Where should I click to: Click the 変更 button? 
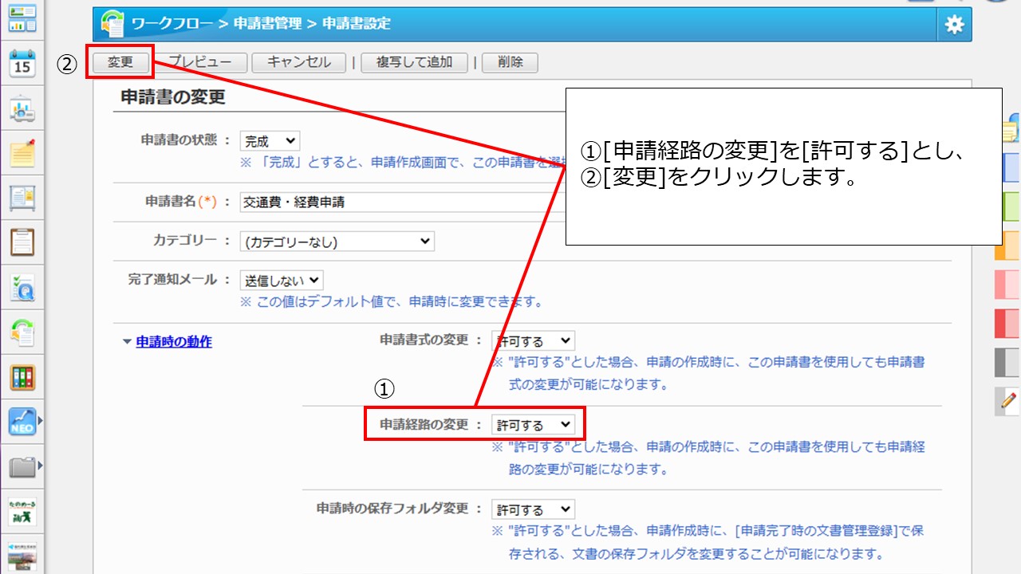coord(120,63)
